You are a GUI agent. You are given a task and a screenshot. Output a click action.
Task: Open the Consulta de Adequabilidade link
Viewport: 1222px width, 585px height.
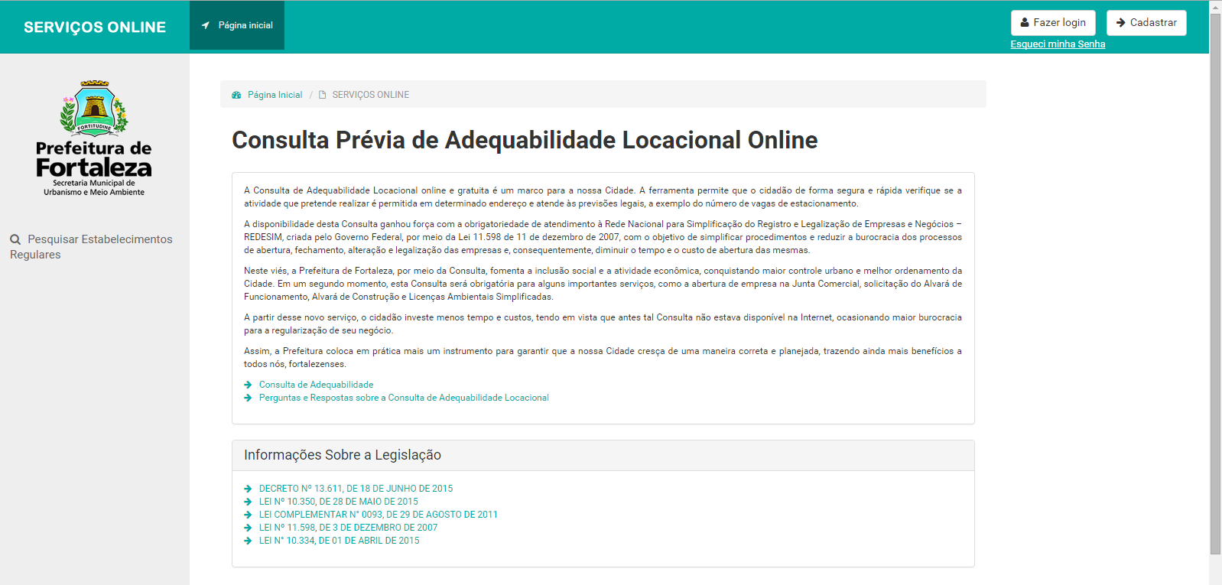point(316,385)
